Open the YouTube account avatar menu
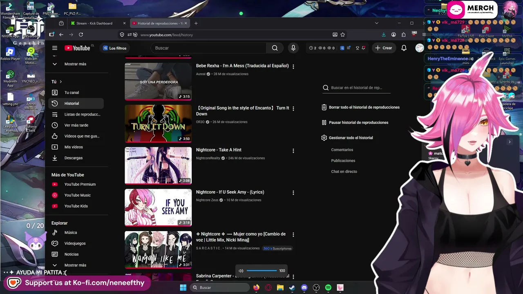This screenshot has width=523, height=294. pyautogui.click(x=419, y=48)
